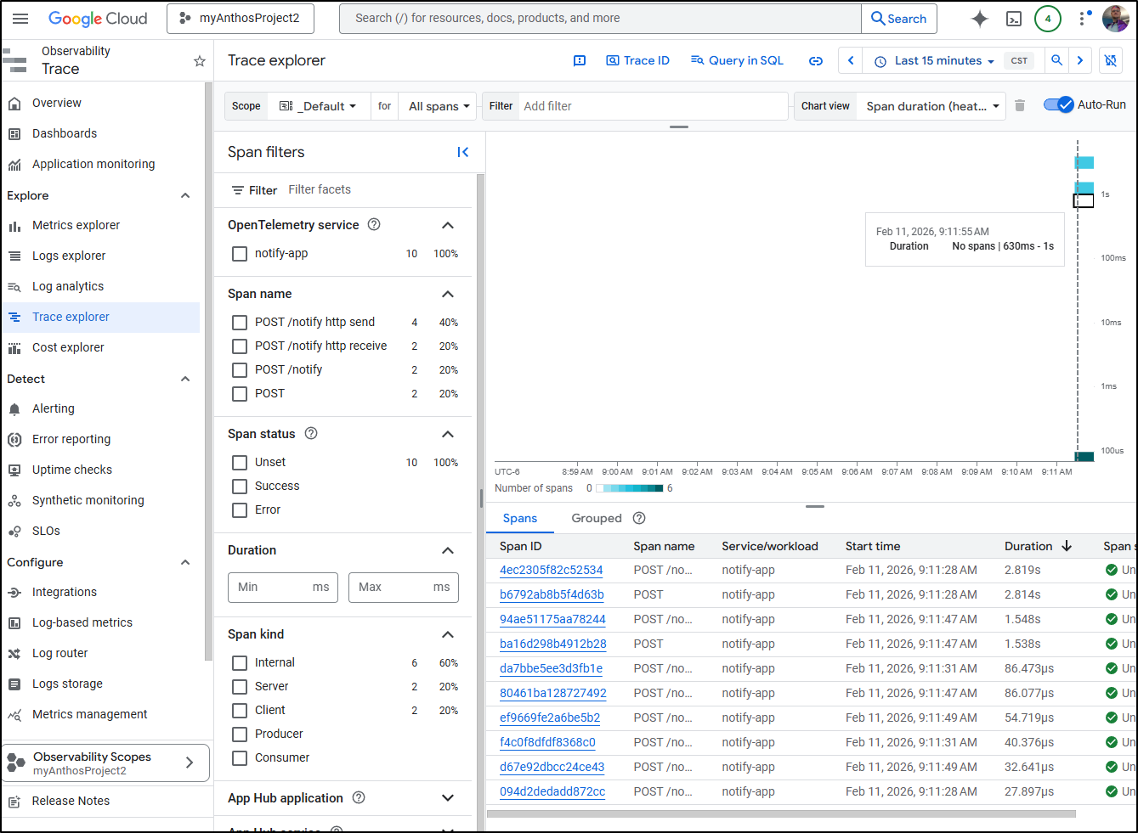Open the Gemini AI assistant sparkle icon
This screenshot has height=833, width=1138.
tap(980, 19)
